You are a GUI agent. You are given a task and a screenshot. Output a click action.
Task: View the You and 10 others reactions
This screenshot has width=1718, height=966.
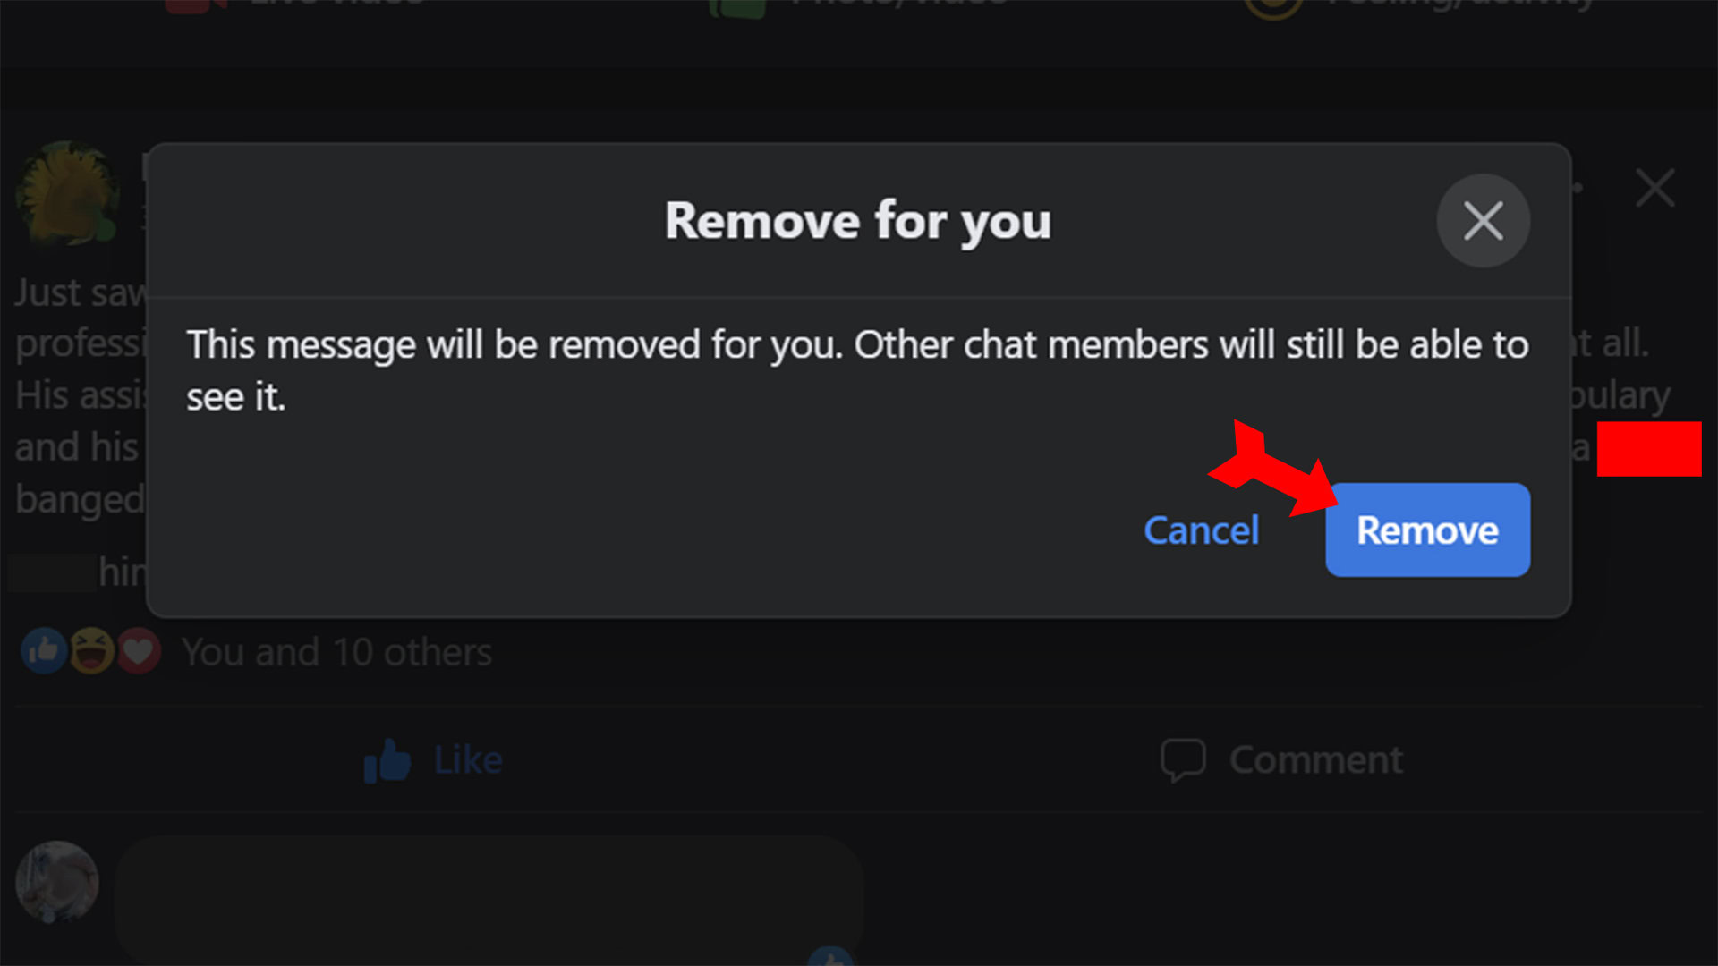[336, 652]
